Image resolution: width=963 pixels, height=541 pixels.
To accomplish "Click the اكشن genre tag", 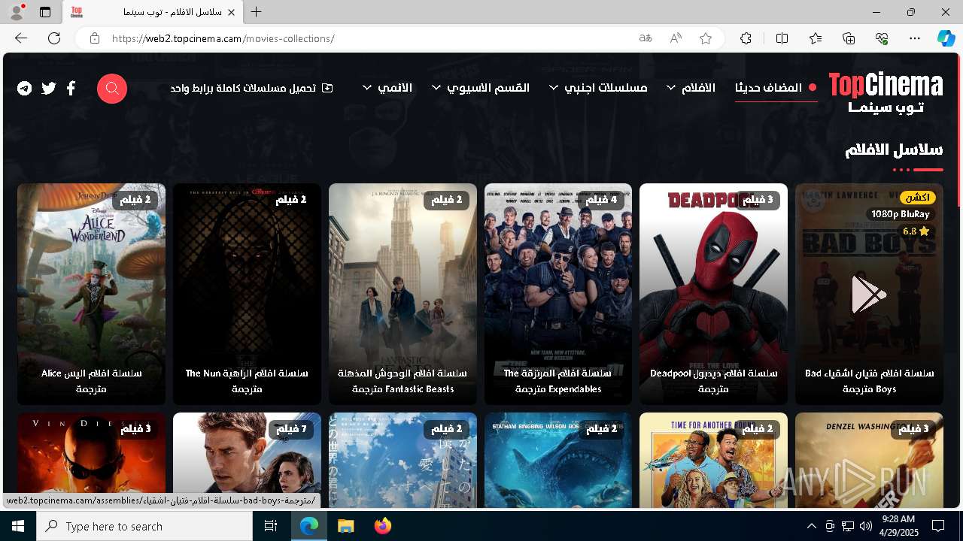I will click(917, 198).
